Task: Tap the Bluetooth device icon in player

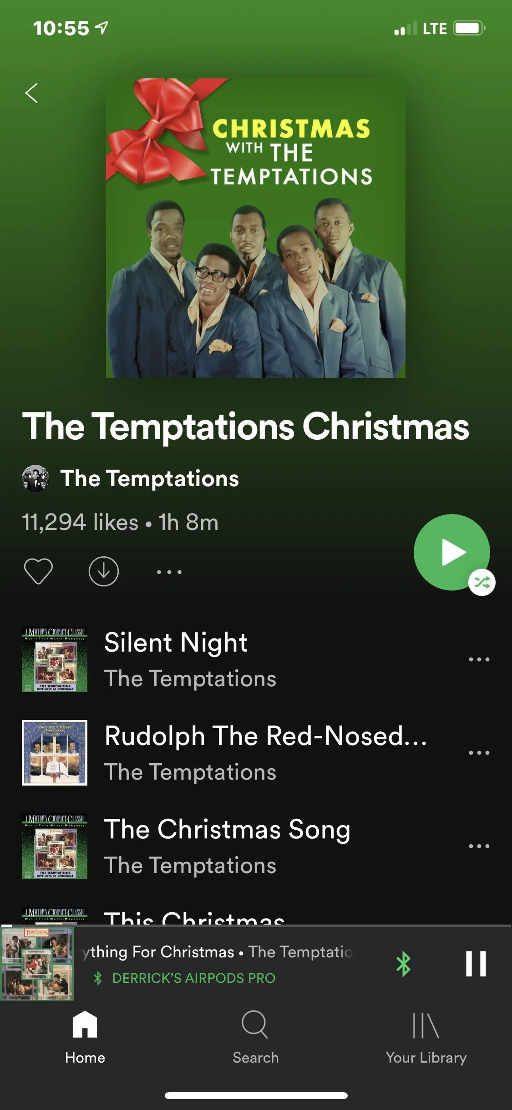Action: [x=403, y=964]
